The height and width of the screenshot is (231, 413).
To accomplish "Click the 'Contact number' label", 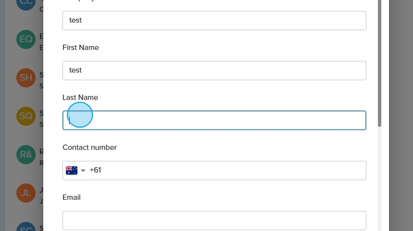I will click(89, 147).
